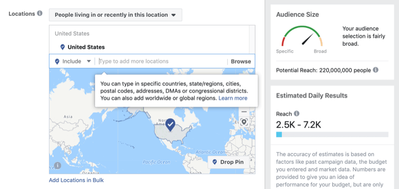Click Browse to browse locations
Viewport: 399px width, 189px height.
241,61
